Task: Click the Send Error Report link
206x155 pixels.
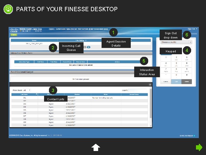Action: (x=186, y=135)
